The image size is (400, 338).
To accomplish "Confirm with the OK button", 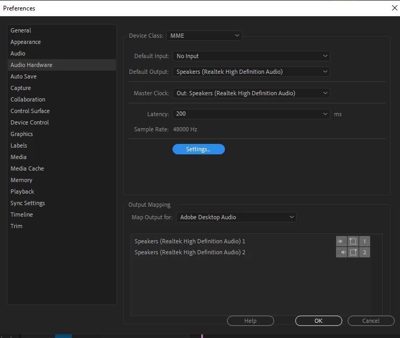I will pyautogui.click(x=318, y=321).
